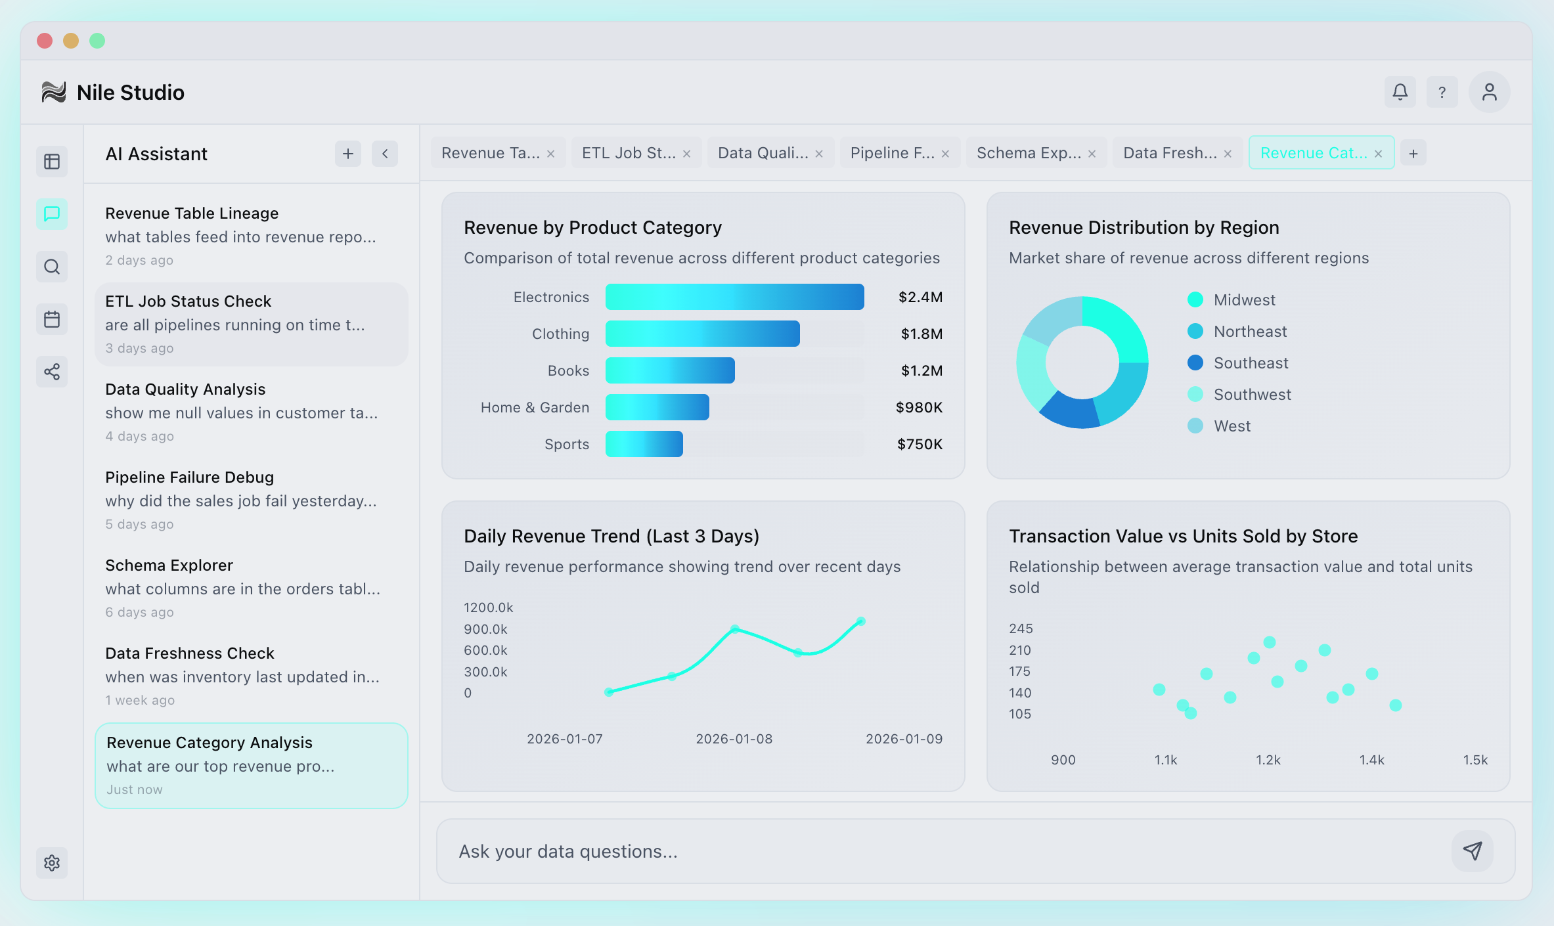Screen dimensions: 1554x926
Task: Collapse the AI Assistant panel with the chevron
Action: pyautogui.click(x=385, y=154)
